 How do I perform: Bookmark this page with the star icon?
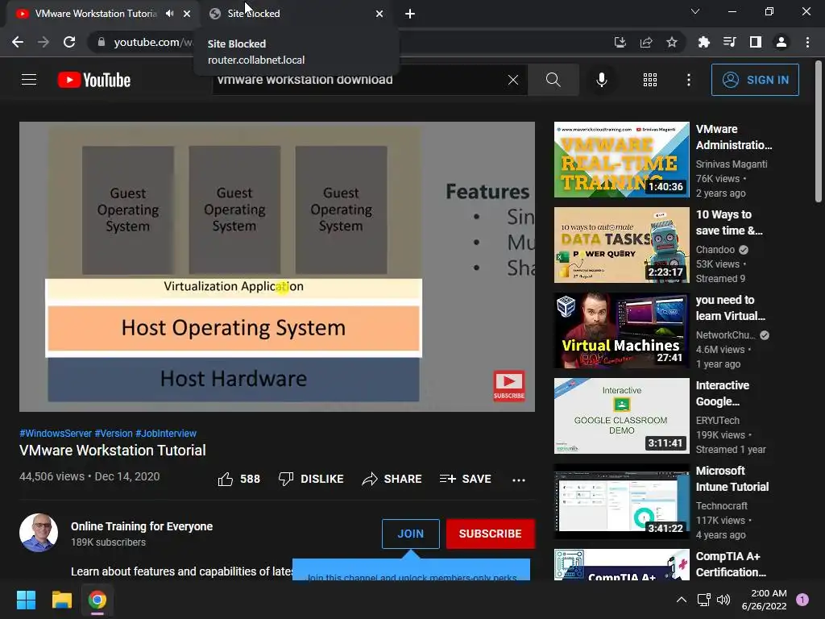[x=672, y=42]
